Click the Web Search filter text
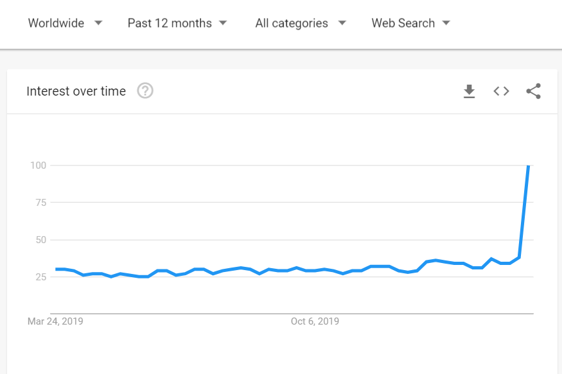Viewport: 562px width, 374px height. click(403, 23)
